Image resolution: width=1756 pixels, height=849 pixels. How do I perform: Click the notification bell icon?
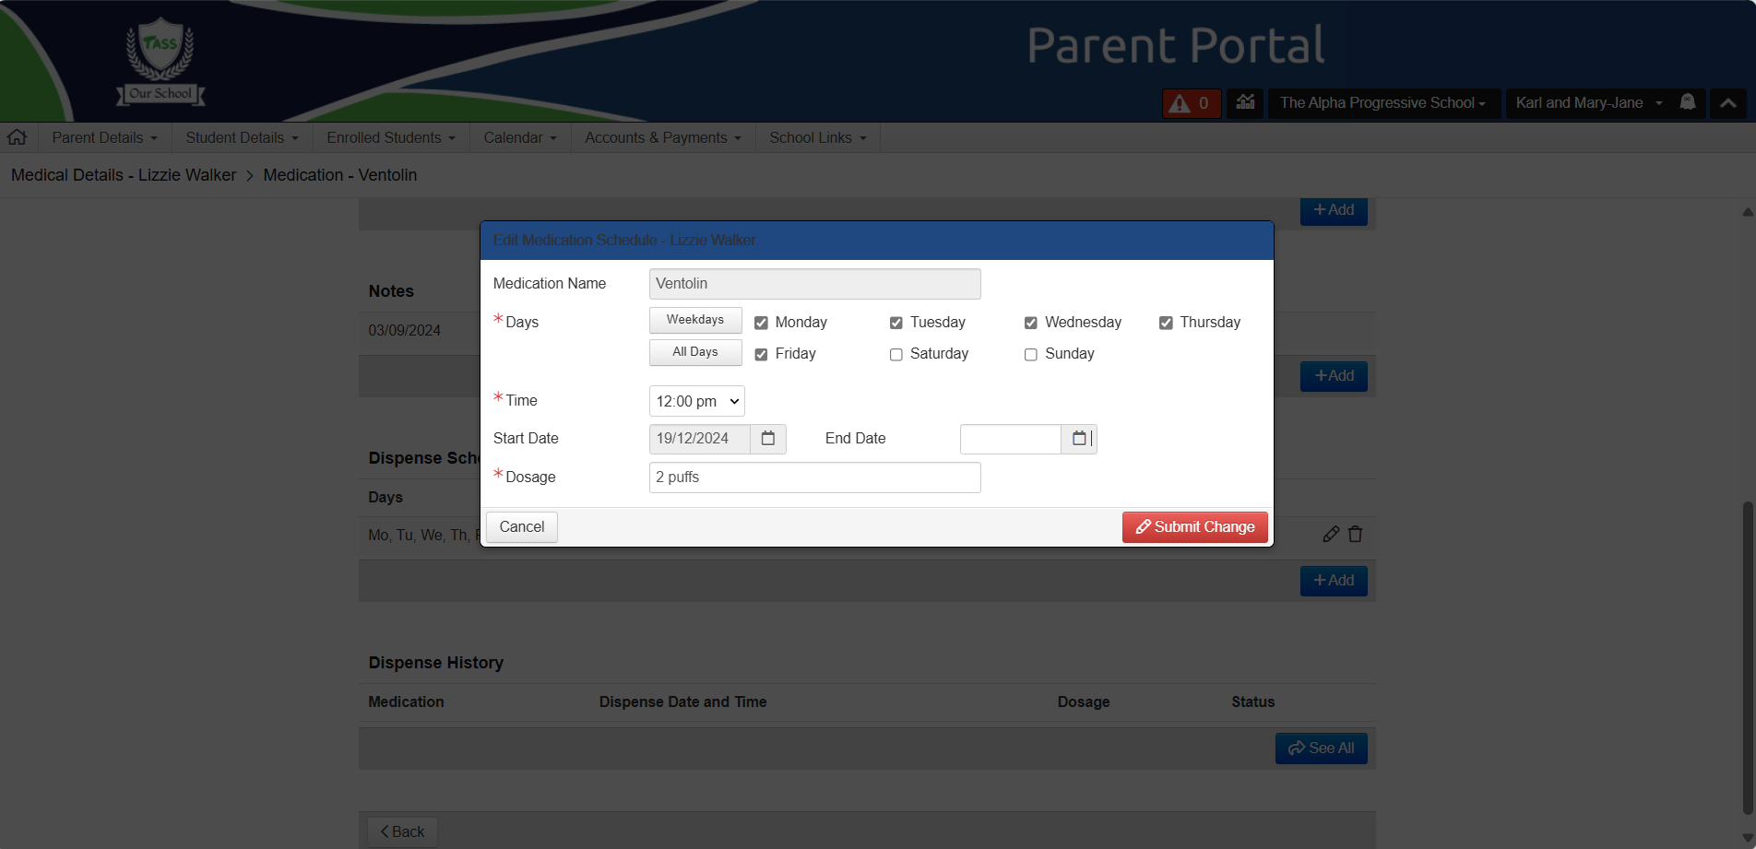pyautogui.click(x=1688, y=102)
